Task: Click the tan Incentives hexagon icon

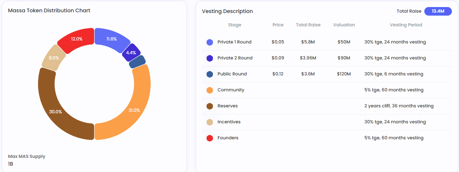Action: click(x=210, y=122)
